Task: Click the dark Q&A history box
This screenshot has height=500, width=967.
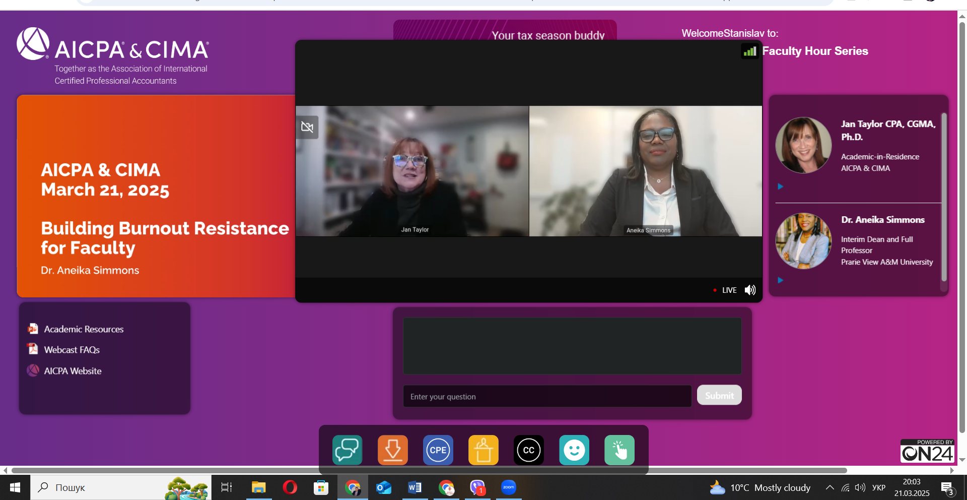Action: pos(572,346)
